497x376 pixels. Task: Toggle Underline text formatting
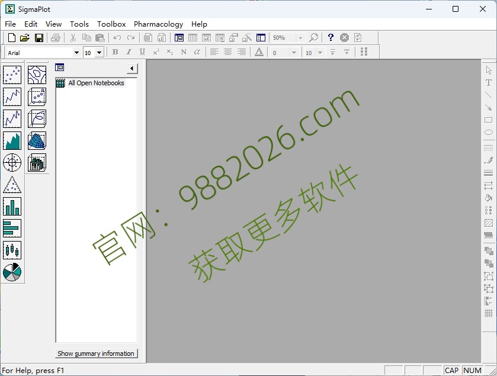[x=142, y=52]
